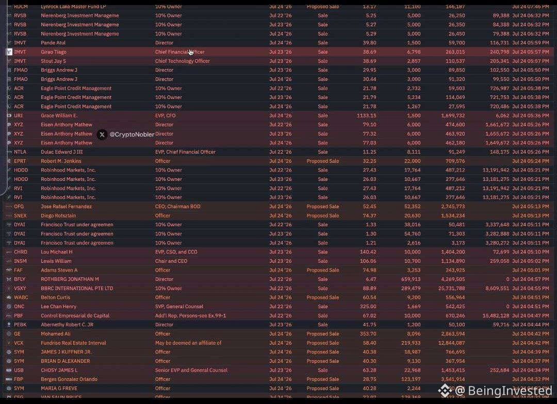Click insider Mohamed Ali

pyautogui.click(x=55, y=334)
